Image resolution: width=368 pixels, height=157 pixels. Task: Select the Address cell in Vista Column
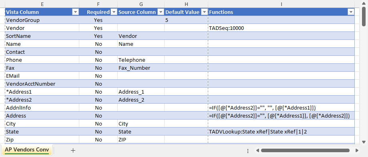click(42, 116)
